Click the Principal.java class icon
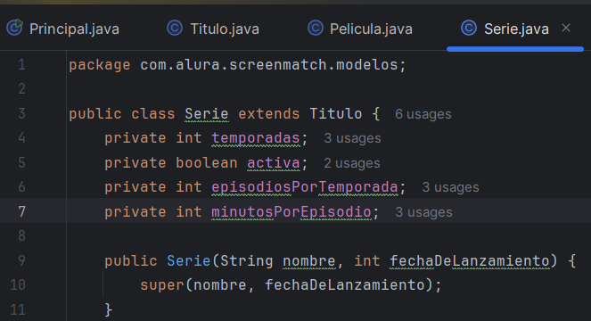The image size is (591, 321). tap(14, 28)
